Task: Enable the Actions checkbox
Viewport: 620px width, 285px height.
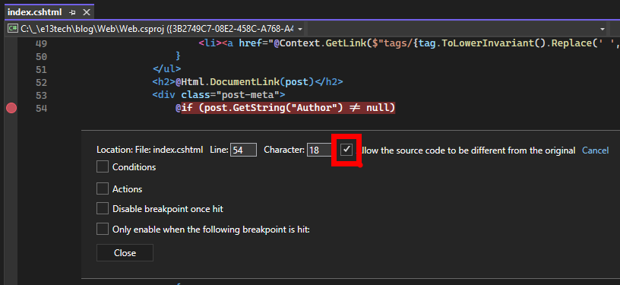Action: 103,189
